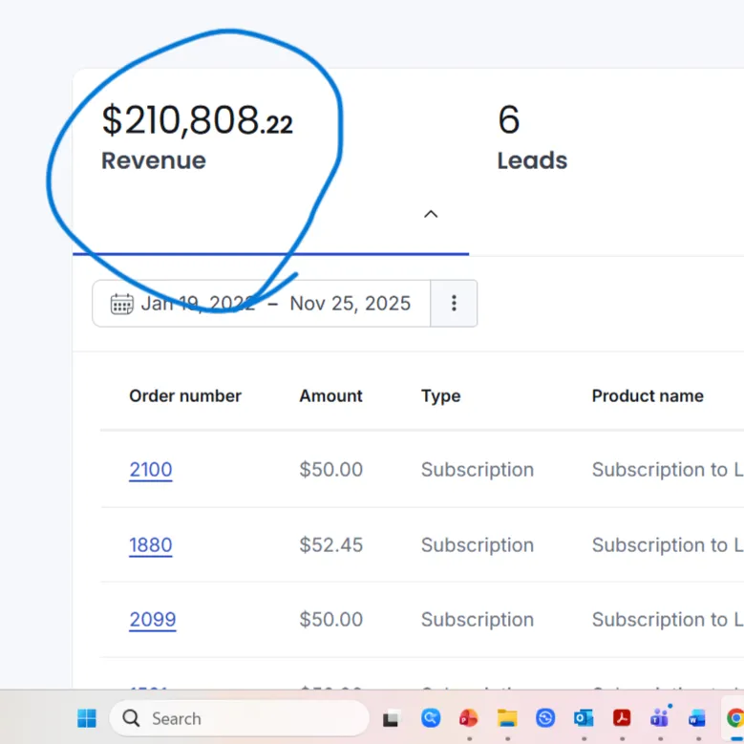The height and width of the screenshot is (744, 744).
Task: Open Microsoft Teams from taskbar
Action: [659, 718]
